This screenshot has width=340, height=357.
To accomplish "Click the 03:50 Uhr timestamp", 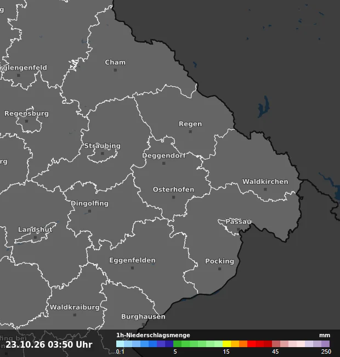I will point(70,344).
